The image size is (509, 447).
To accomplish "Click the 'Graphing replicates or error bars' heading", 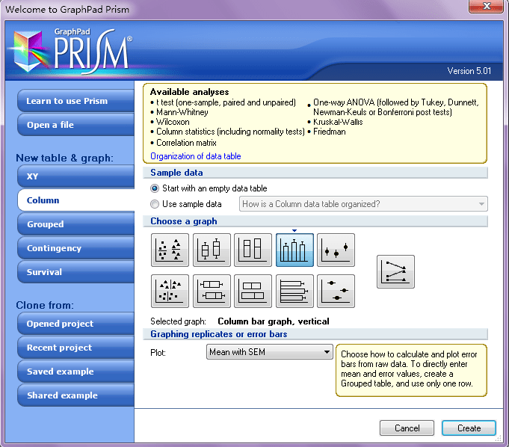I will tap(219, 334).
